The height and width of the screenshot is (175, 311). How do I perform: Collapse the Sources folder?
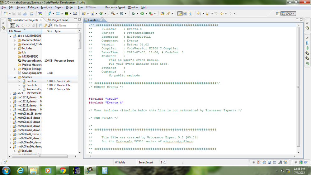pos(15,77)
